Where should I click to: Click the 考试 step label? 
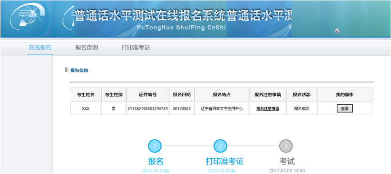point(287,161)
